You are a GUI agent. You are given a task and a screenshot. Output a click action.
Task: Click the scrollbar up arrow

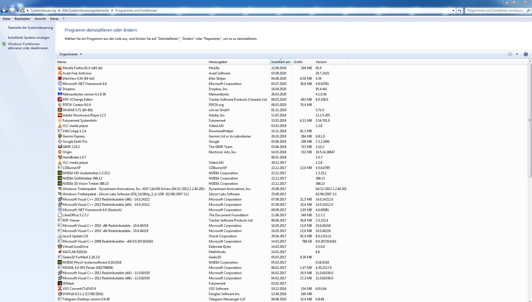[530, 61]
